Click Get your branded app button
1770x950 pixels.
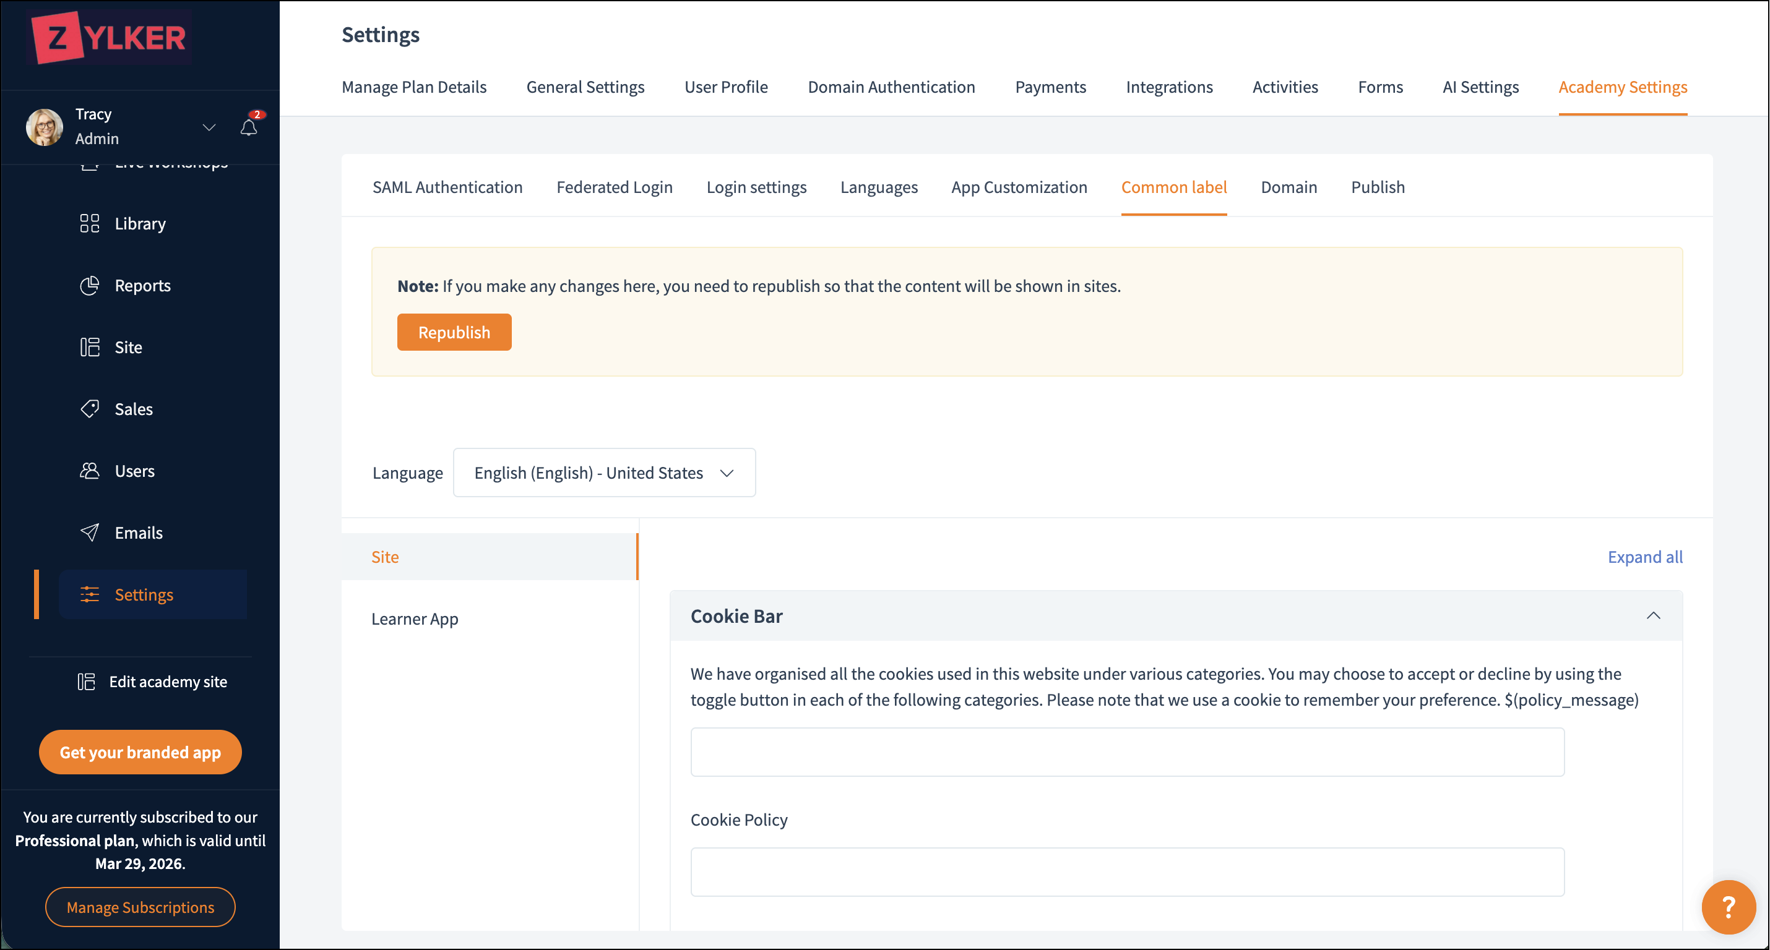(x=140, y=751)
